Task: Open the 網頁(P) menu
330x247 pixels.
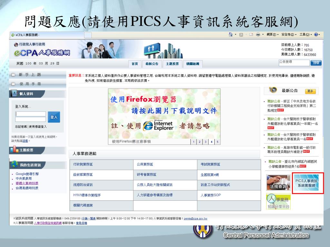Action: (273, 35)
